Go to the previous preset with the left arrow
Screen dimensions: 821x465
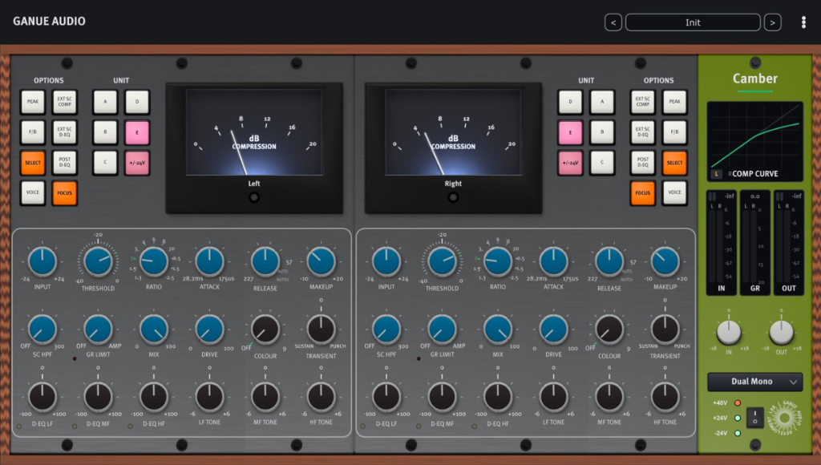(613, 22)
